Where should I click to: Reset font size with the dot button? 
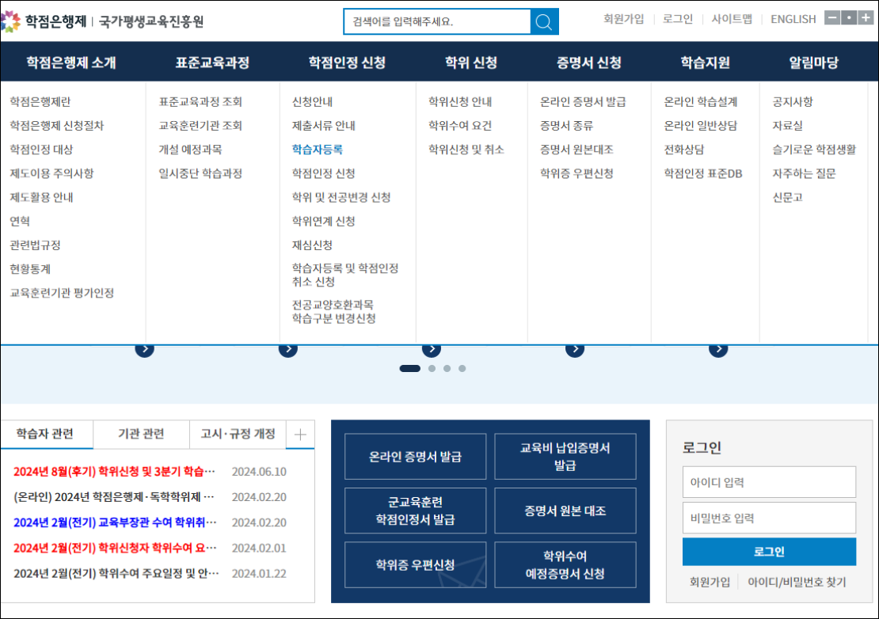[849, 18]
